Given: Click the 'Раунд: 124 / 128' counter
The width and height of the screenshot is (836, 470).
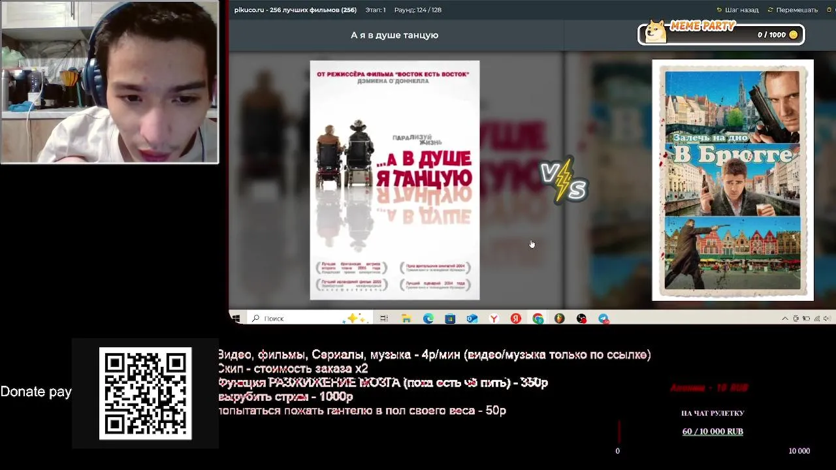Looking at the screenshot, I should (418, 10).
